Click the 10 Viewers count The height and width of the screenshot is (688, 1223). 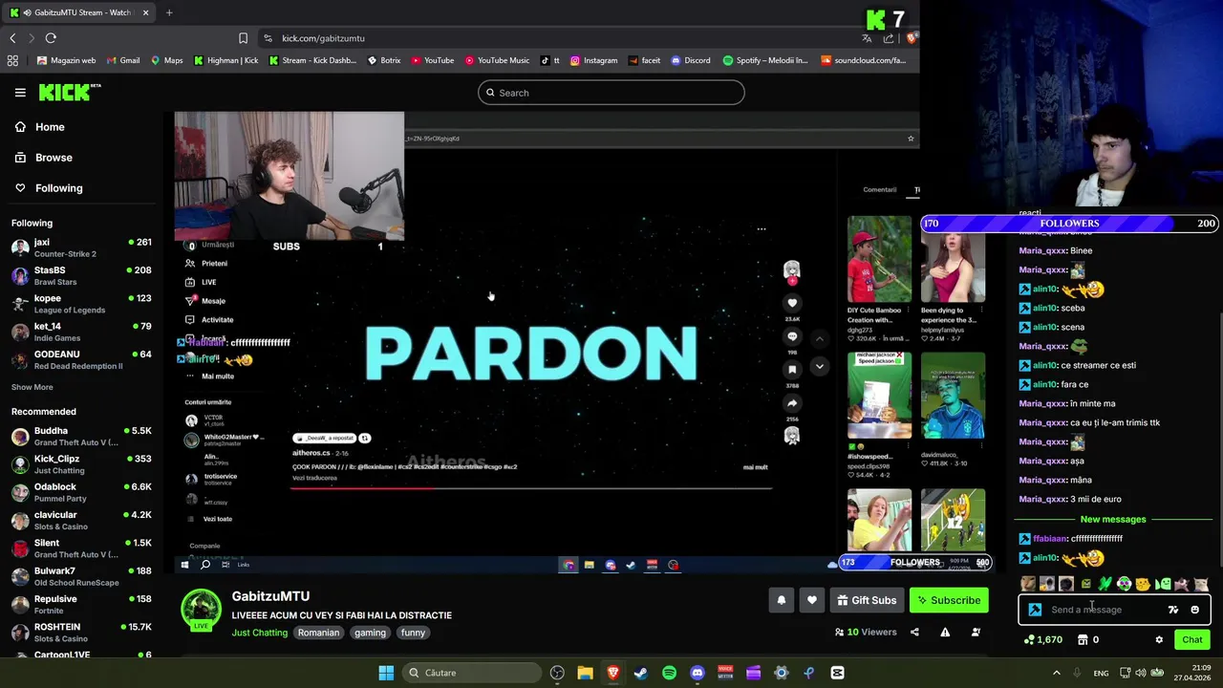[865, 632]
